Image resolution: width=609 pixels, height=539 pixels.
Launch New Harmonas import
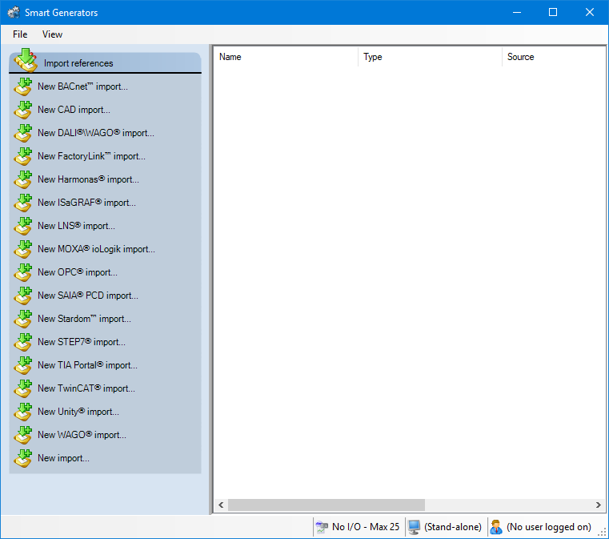point(88,179)
